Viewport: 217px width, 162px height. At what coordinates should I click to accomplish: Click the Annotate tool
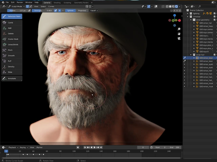point(12,78)
